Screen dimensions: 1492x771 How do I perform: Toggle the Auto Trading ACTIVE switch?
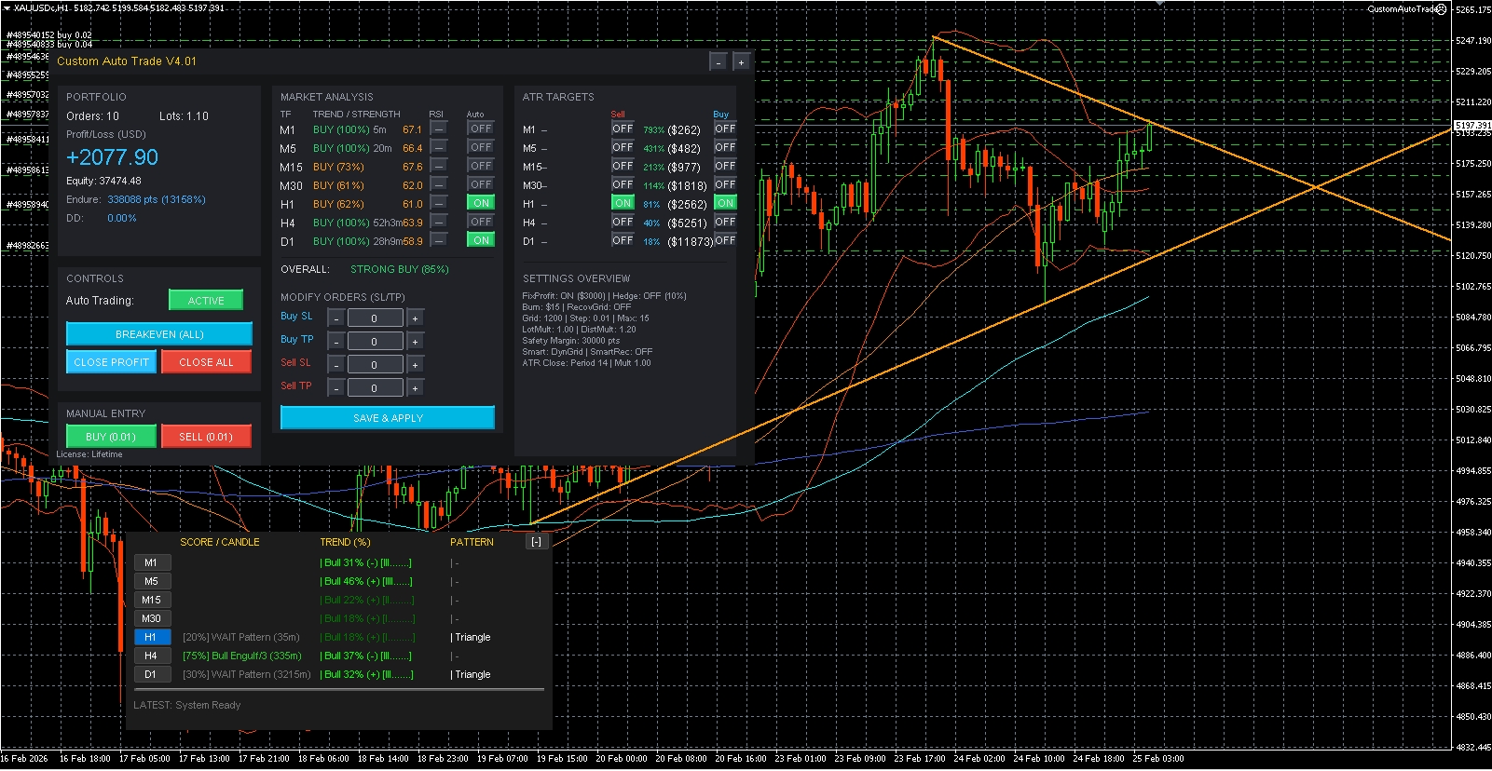[206, 301]
